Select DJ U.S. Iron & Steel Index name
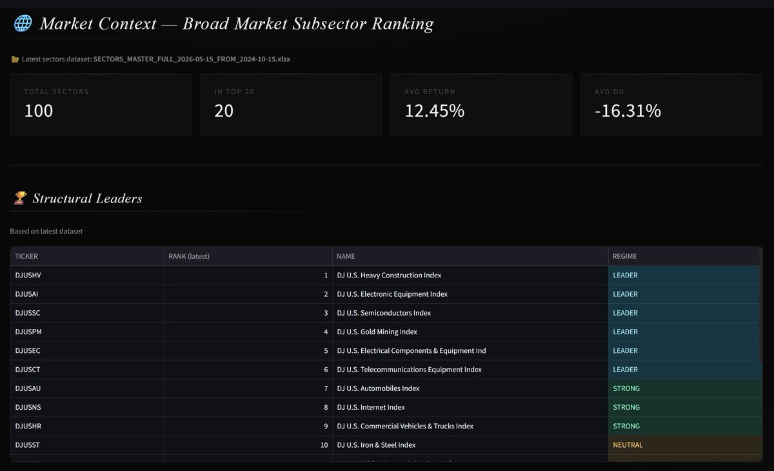The image size is (774, 471). point(470,445)
